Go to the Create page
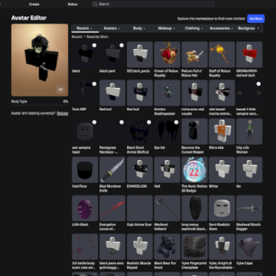Image resolution: width=276 pixels, height=276 pixels. click(x=34, y=4)
